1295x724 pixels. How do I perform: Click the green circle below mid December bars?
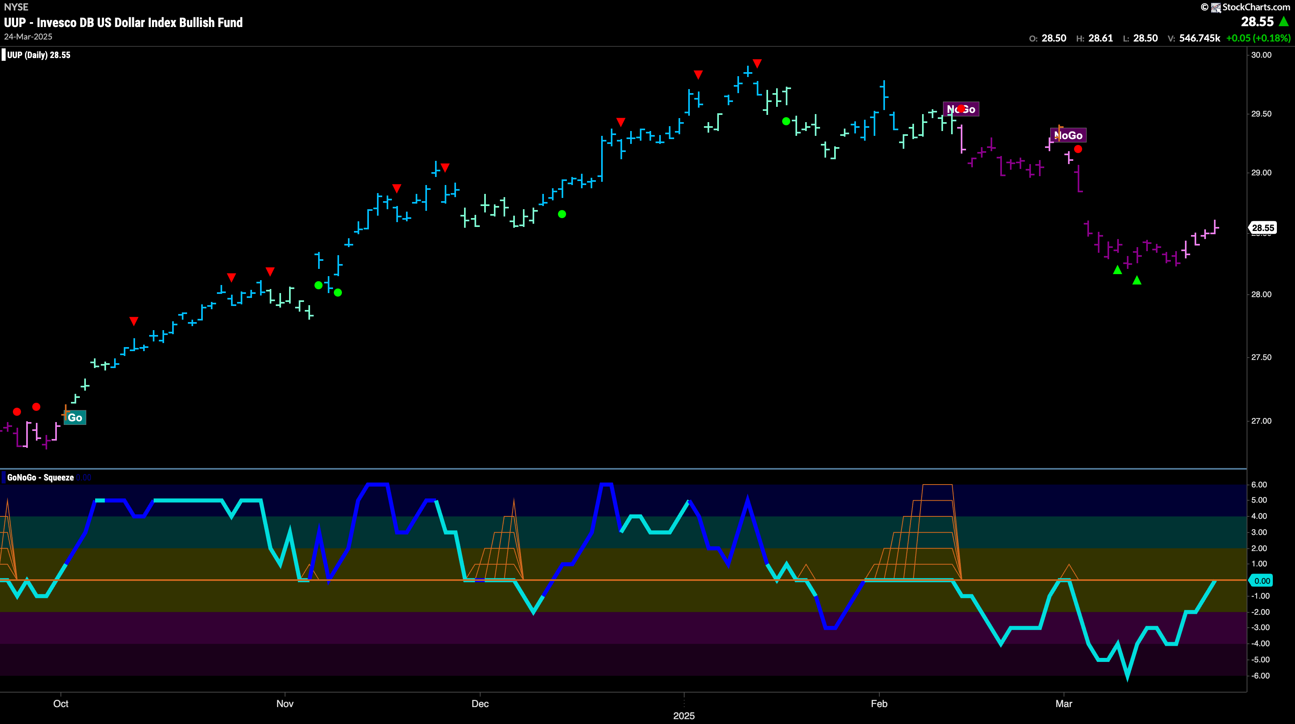pos(562,214)
